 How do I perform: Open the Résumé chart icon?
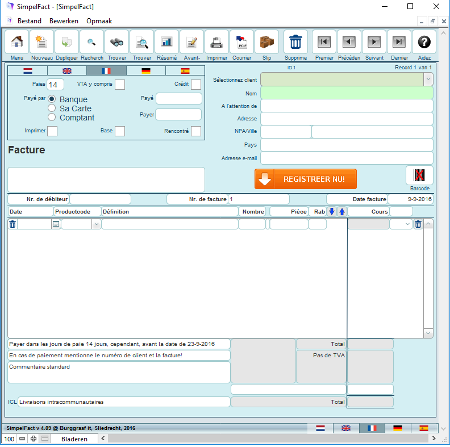tap(166, 43)
